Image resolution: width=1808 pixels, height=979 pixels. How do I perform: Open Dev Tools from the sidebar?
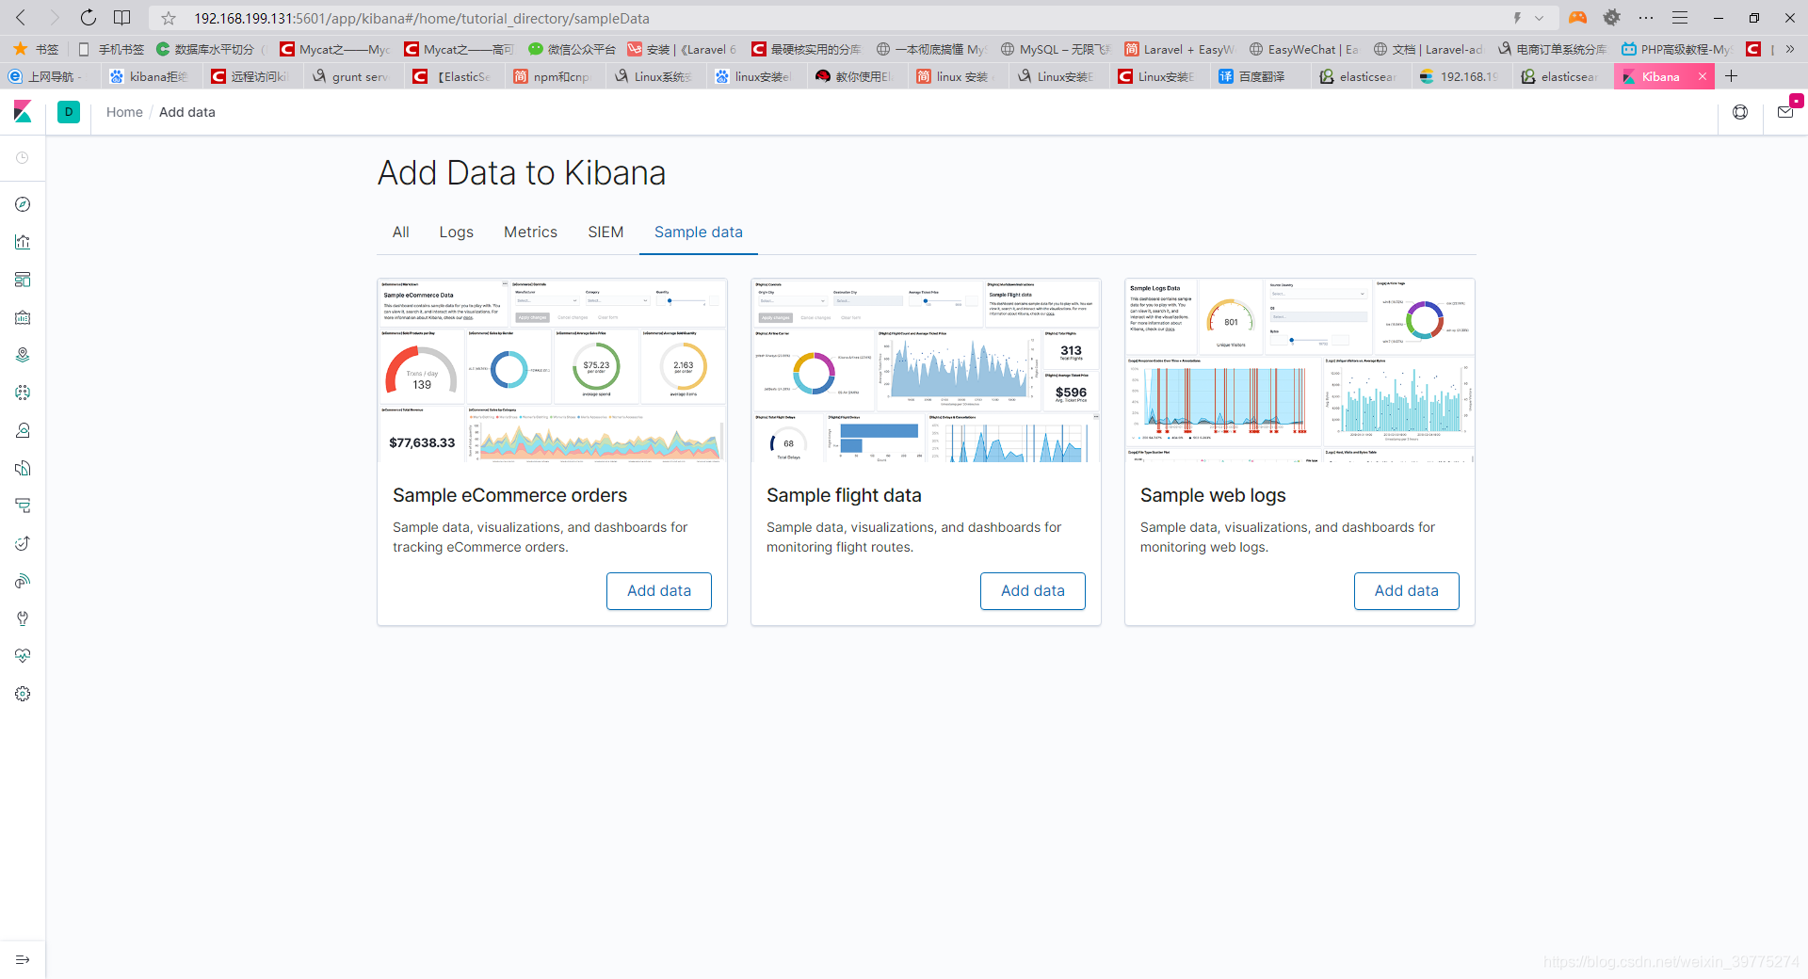point(23,618)
